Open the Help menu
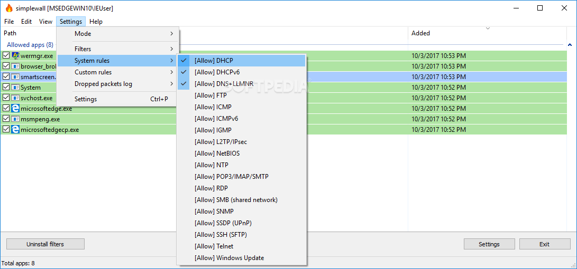Screen dimensions: 577x269 coord(96,22)
